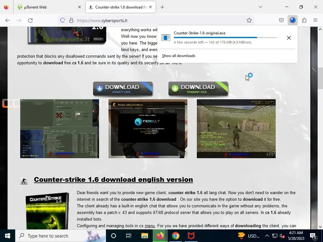Go back to previous page
Image resolution: width=323 pixels, height=242 pixels.
coord(8,20)
